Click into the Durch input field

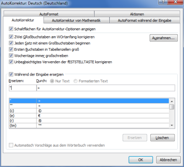click(x=105, y=88)
